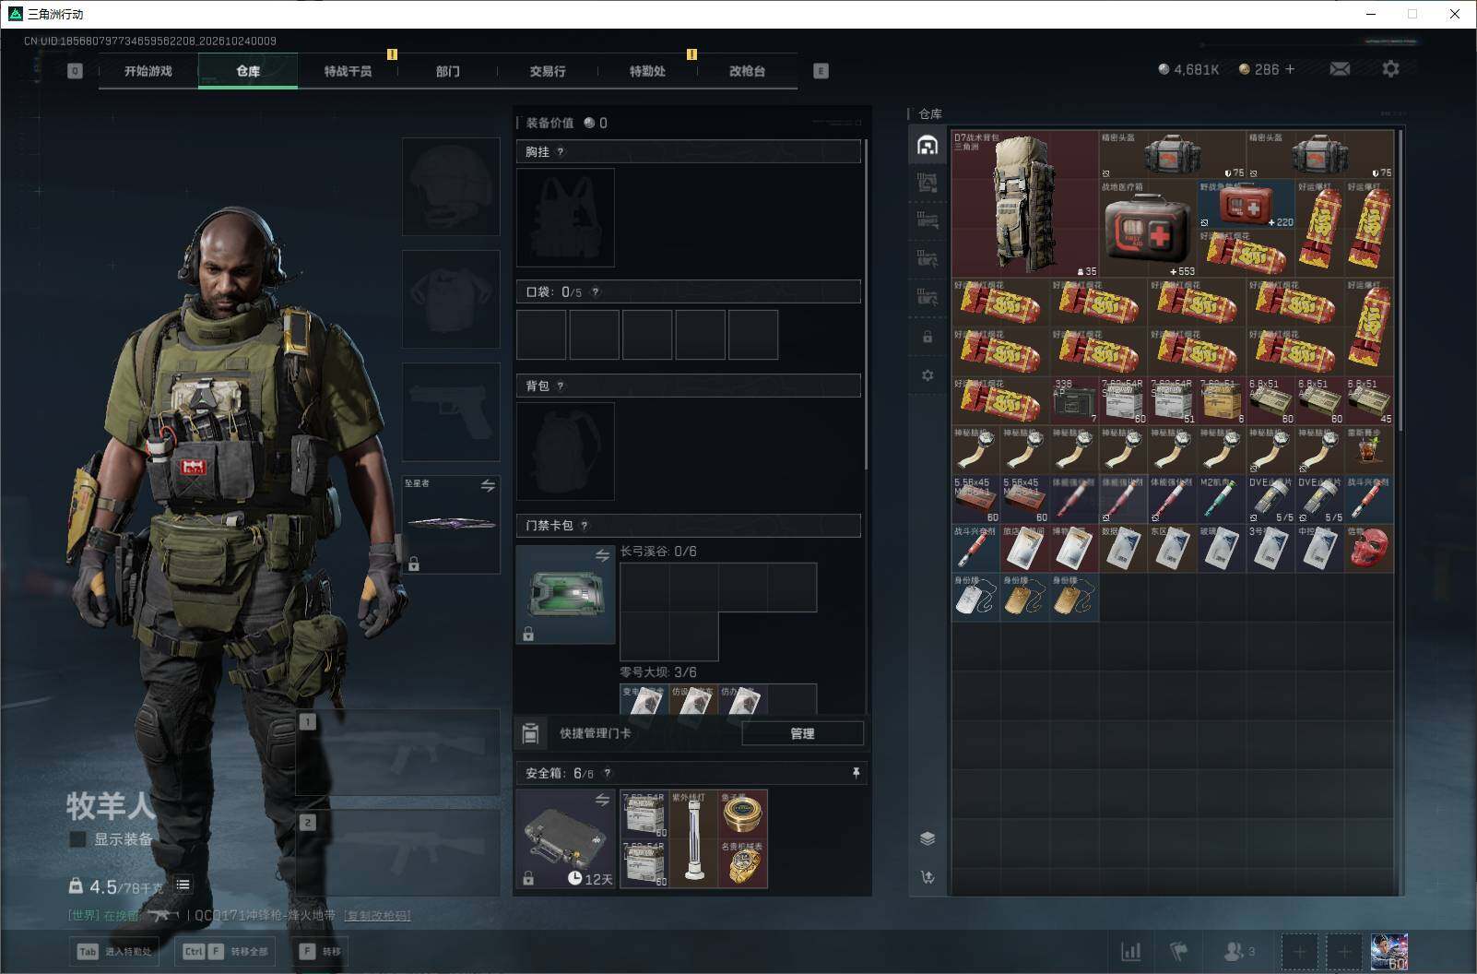Select the red skull mask item
Image resolution: width=1477 pixels, height=974 pixels.
point(1368,549)
